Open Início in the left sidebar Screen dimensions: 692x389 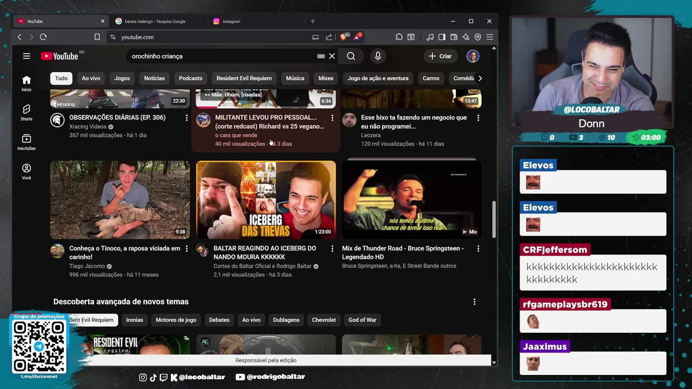[x=26, y=83]
